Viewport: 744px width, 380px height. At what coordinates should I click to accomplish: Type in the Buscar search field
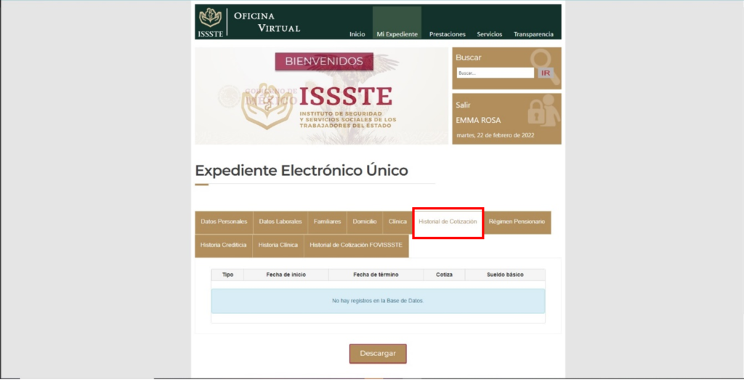pos(495,73)
